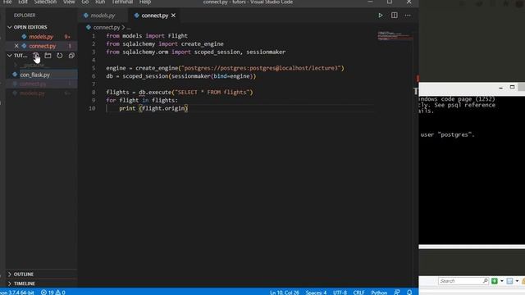Select connect.py in Open Editors list
The image size is (525, 295).
coord(42,46)
